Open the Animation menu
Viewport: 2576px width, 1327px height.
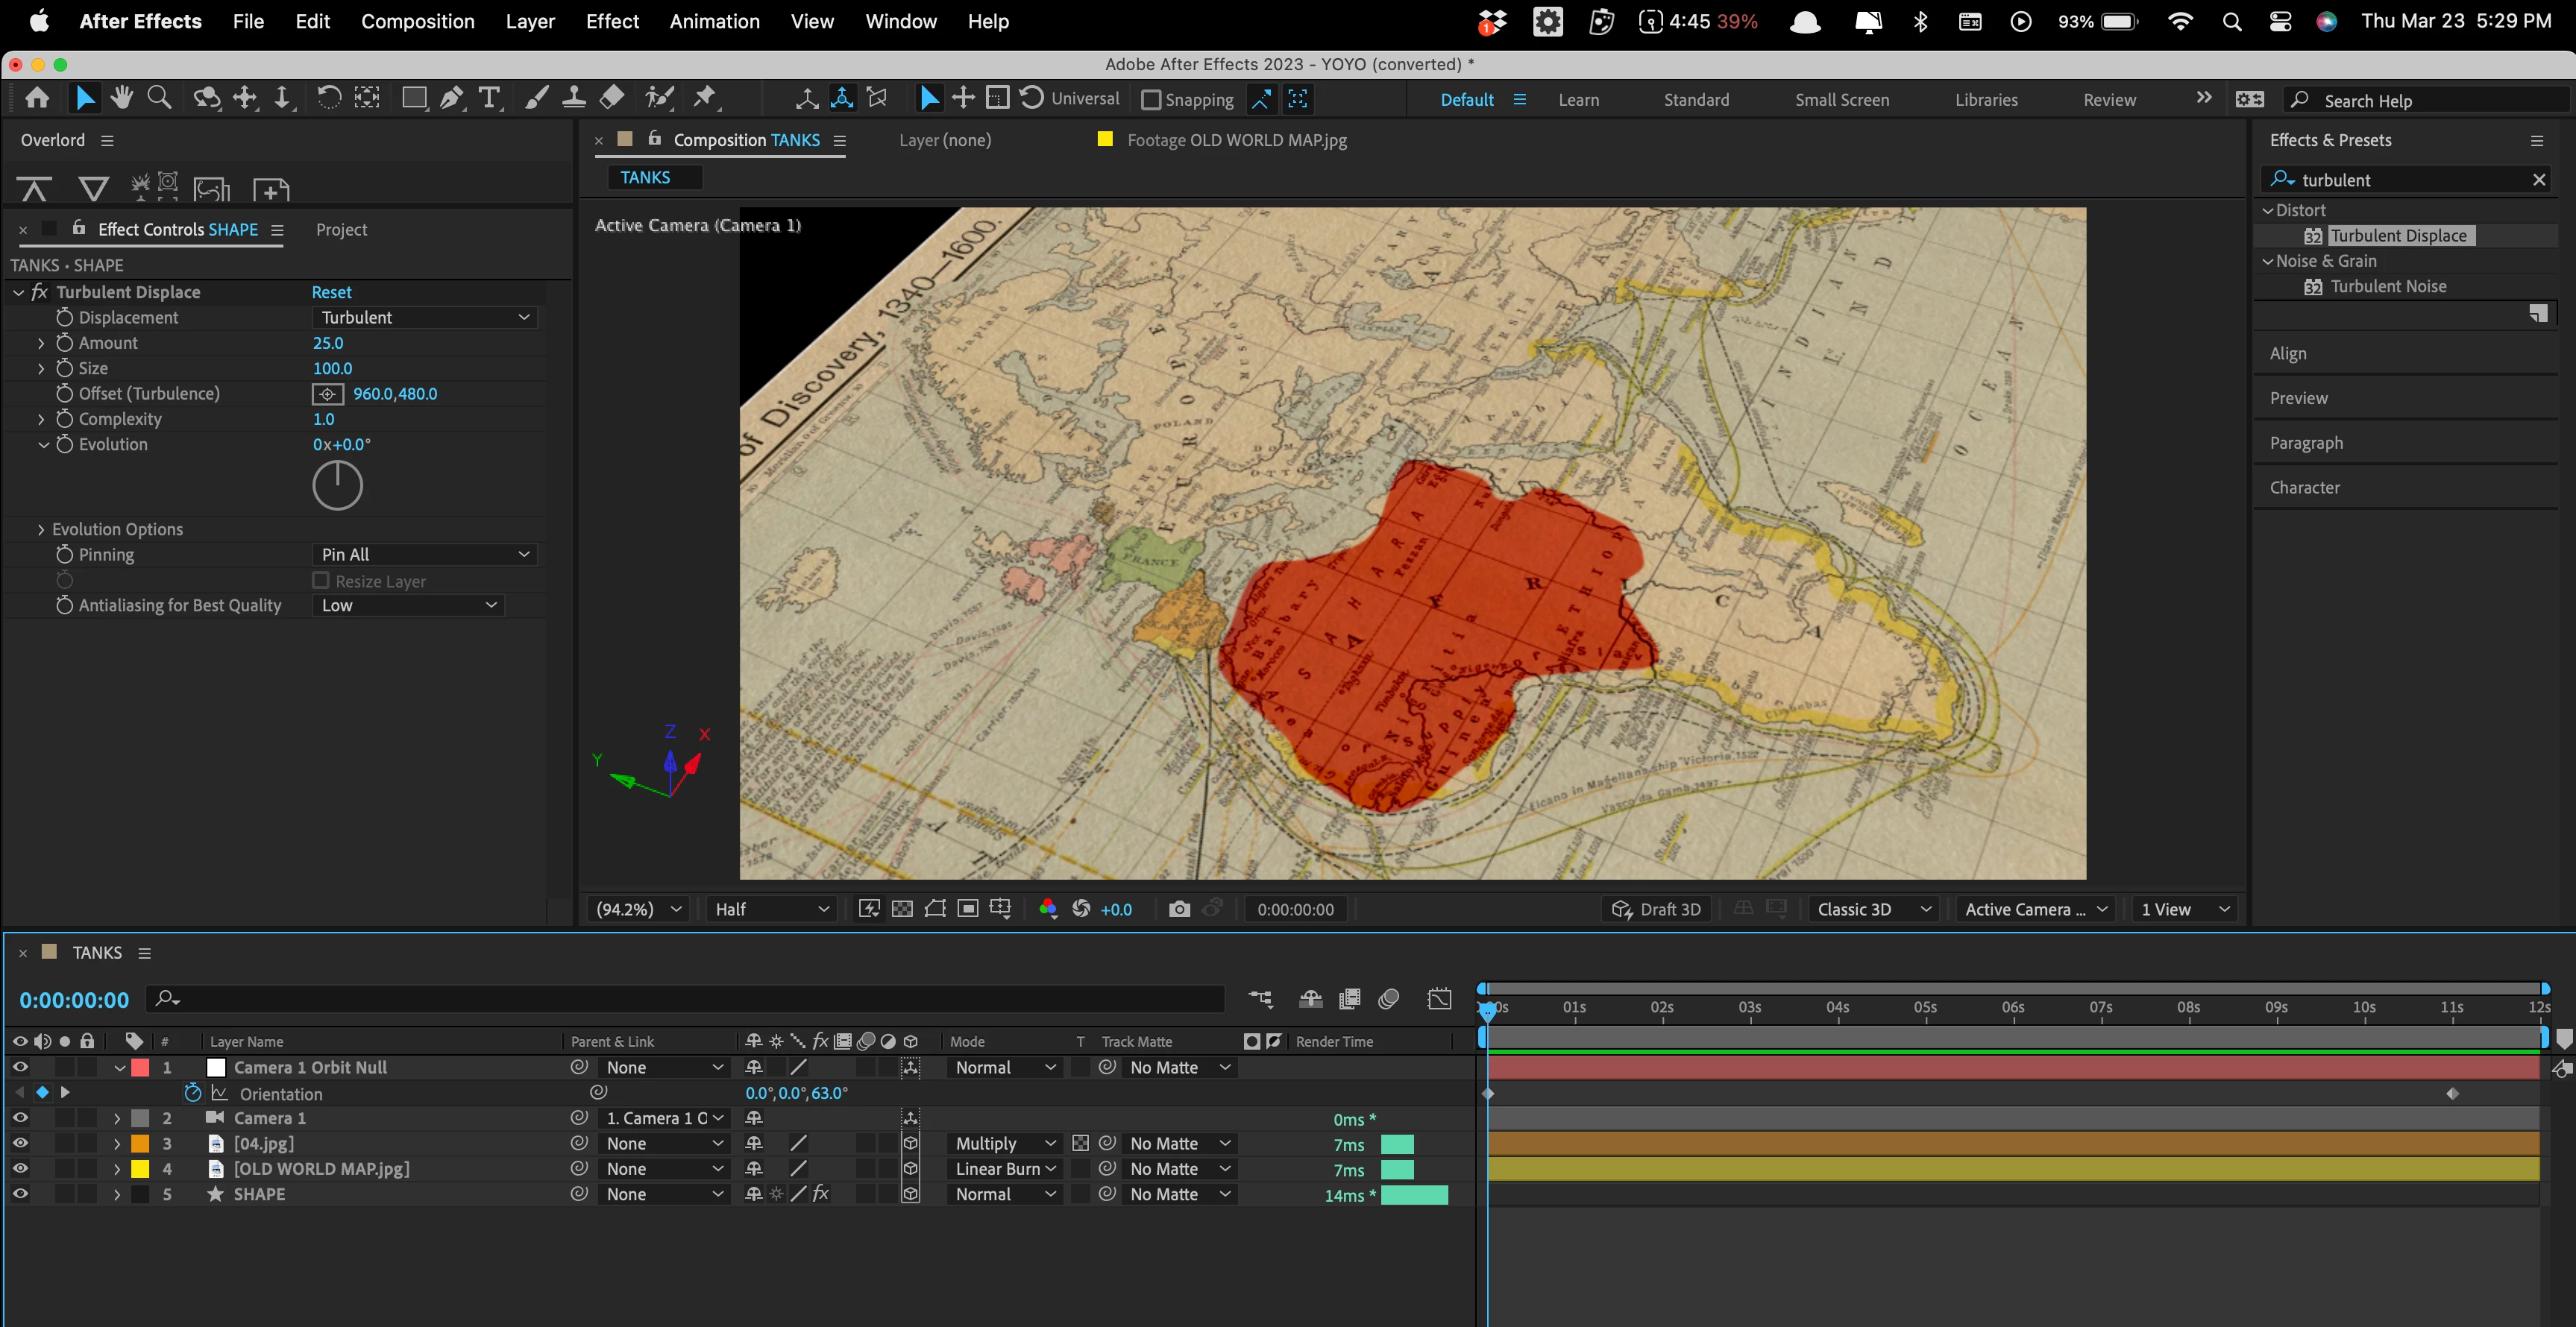714,21
